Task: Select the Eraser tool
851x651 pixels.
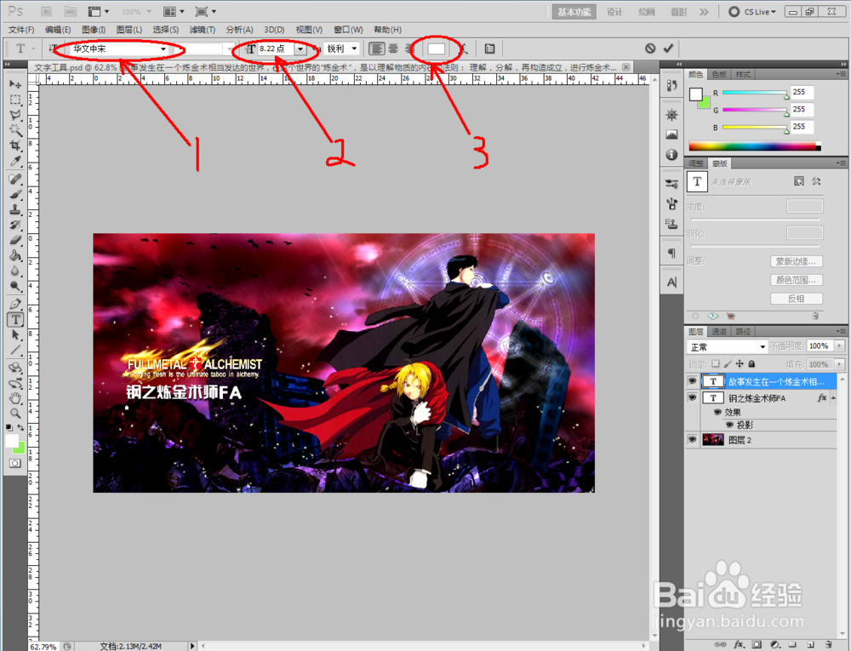Action: (15, 240)
